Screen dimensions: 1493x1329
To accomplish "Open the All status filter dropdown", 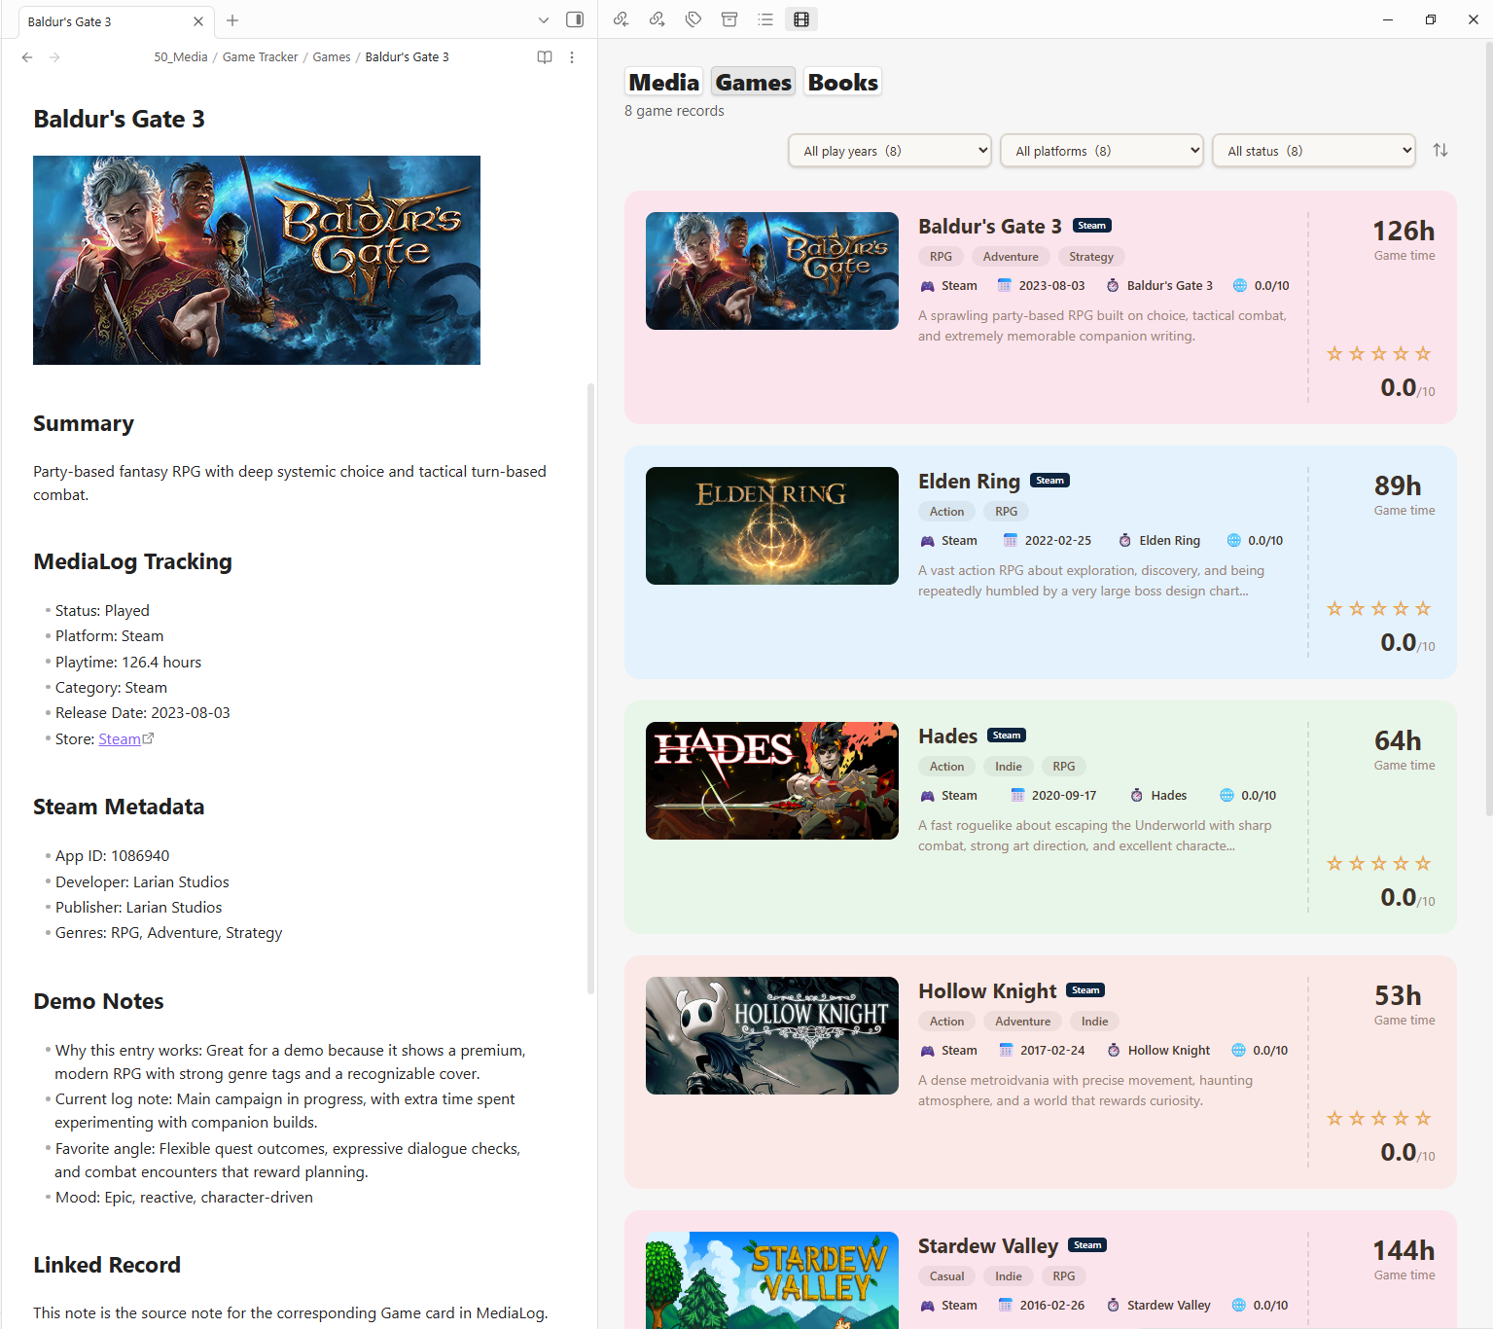I will pyautogui.click(x=1314, y=151).
